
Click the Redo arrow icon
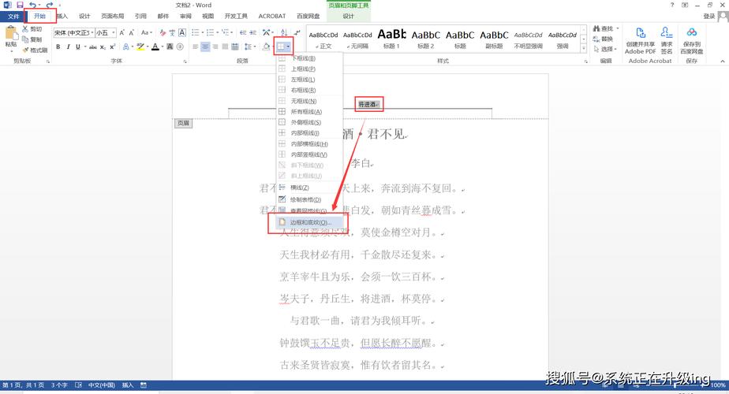click(x=49, y=5)
